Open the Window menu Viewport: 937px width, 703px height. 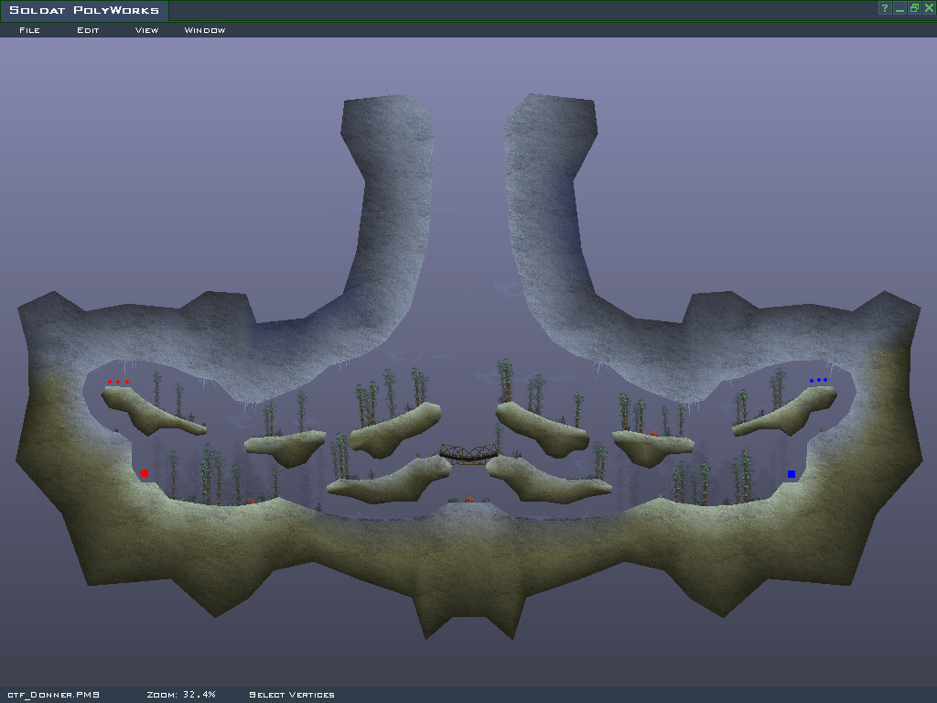pos(204,30)
